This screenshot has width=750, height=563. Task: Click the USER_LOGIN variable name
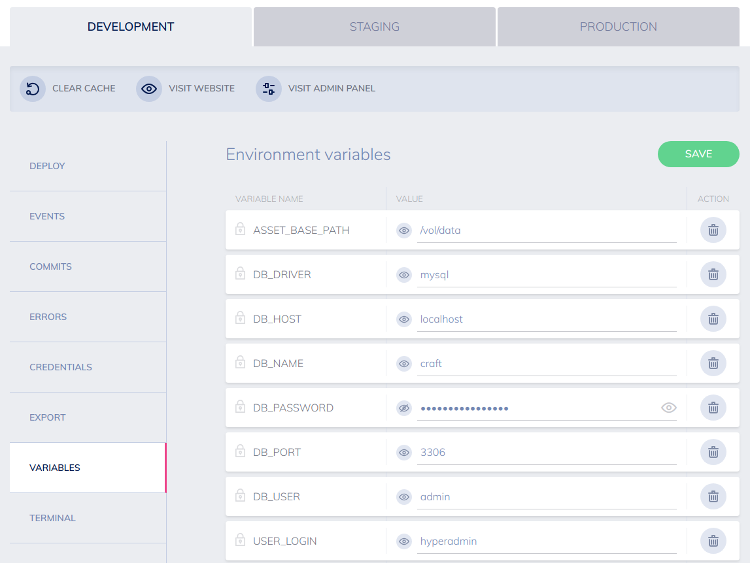click(x=284, y=541)
